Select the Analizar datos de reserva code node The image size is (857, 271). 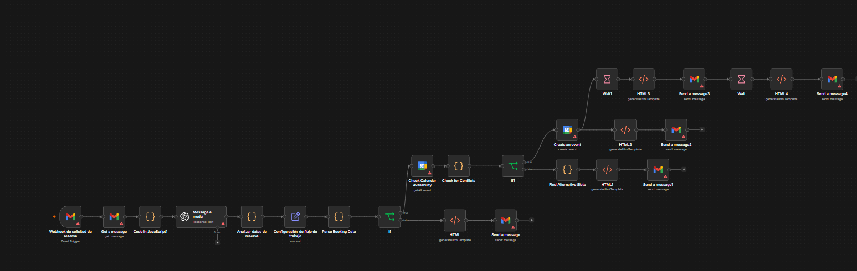[x=252, y=217]
